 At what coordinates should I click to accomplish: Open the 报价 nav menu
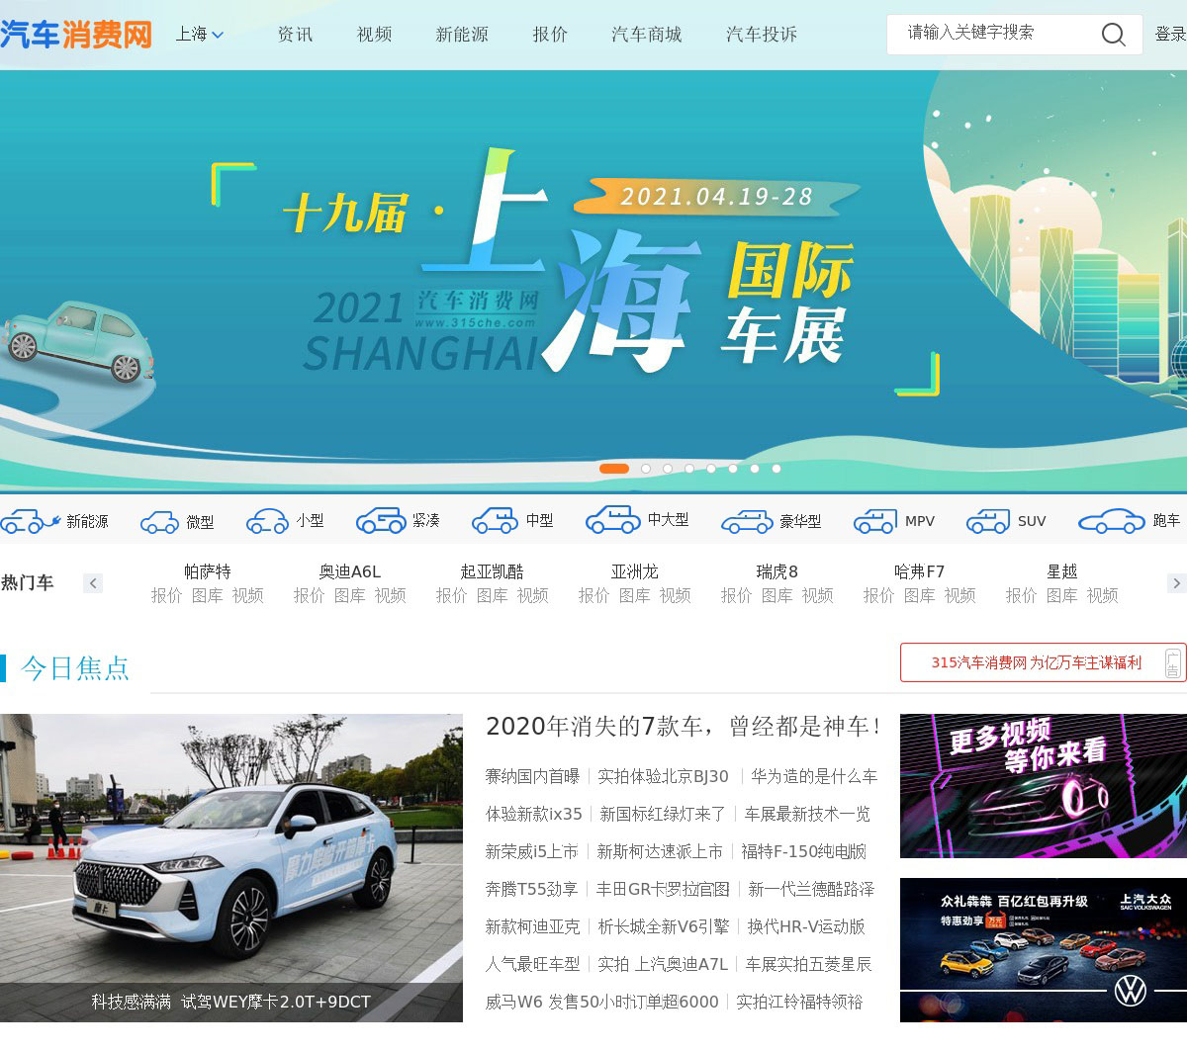550,35
